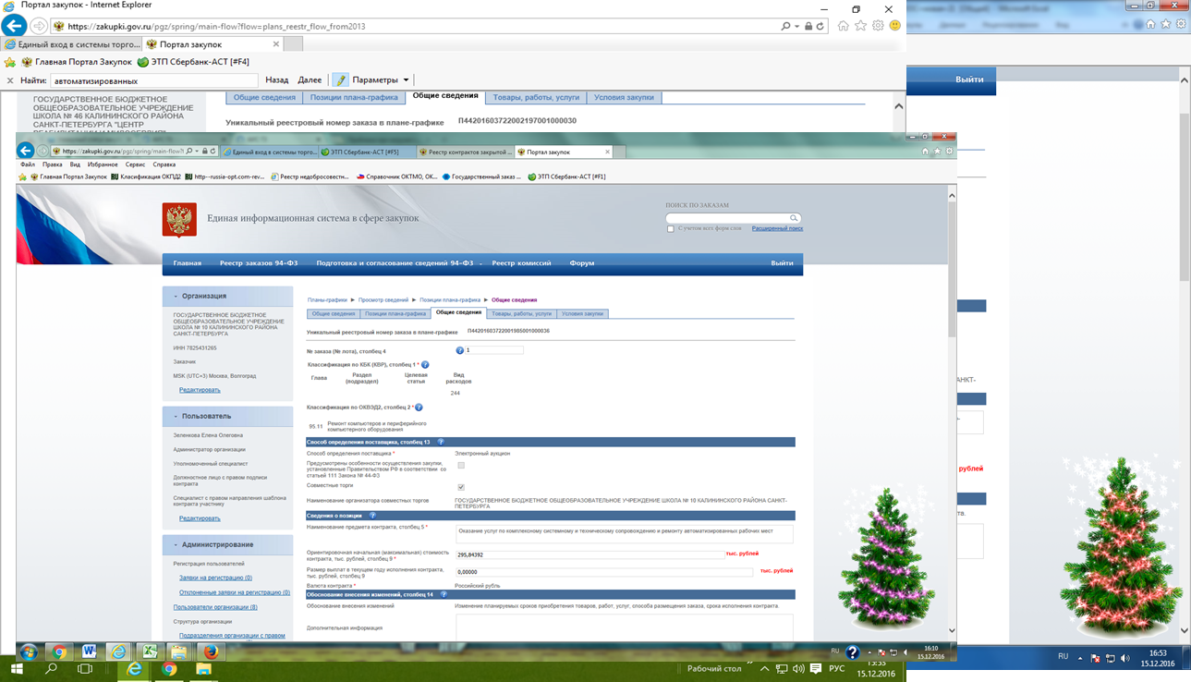This screenshot has width=1191, height=682.
Task: Open Windows 10 Start button on bottom taskbar
Action: click(18, 669)
